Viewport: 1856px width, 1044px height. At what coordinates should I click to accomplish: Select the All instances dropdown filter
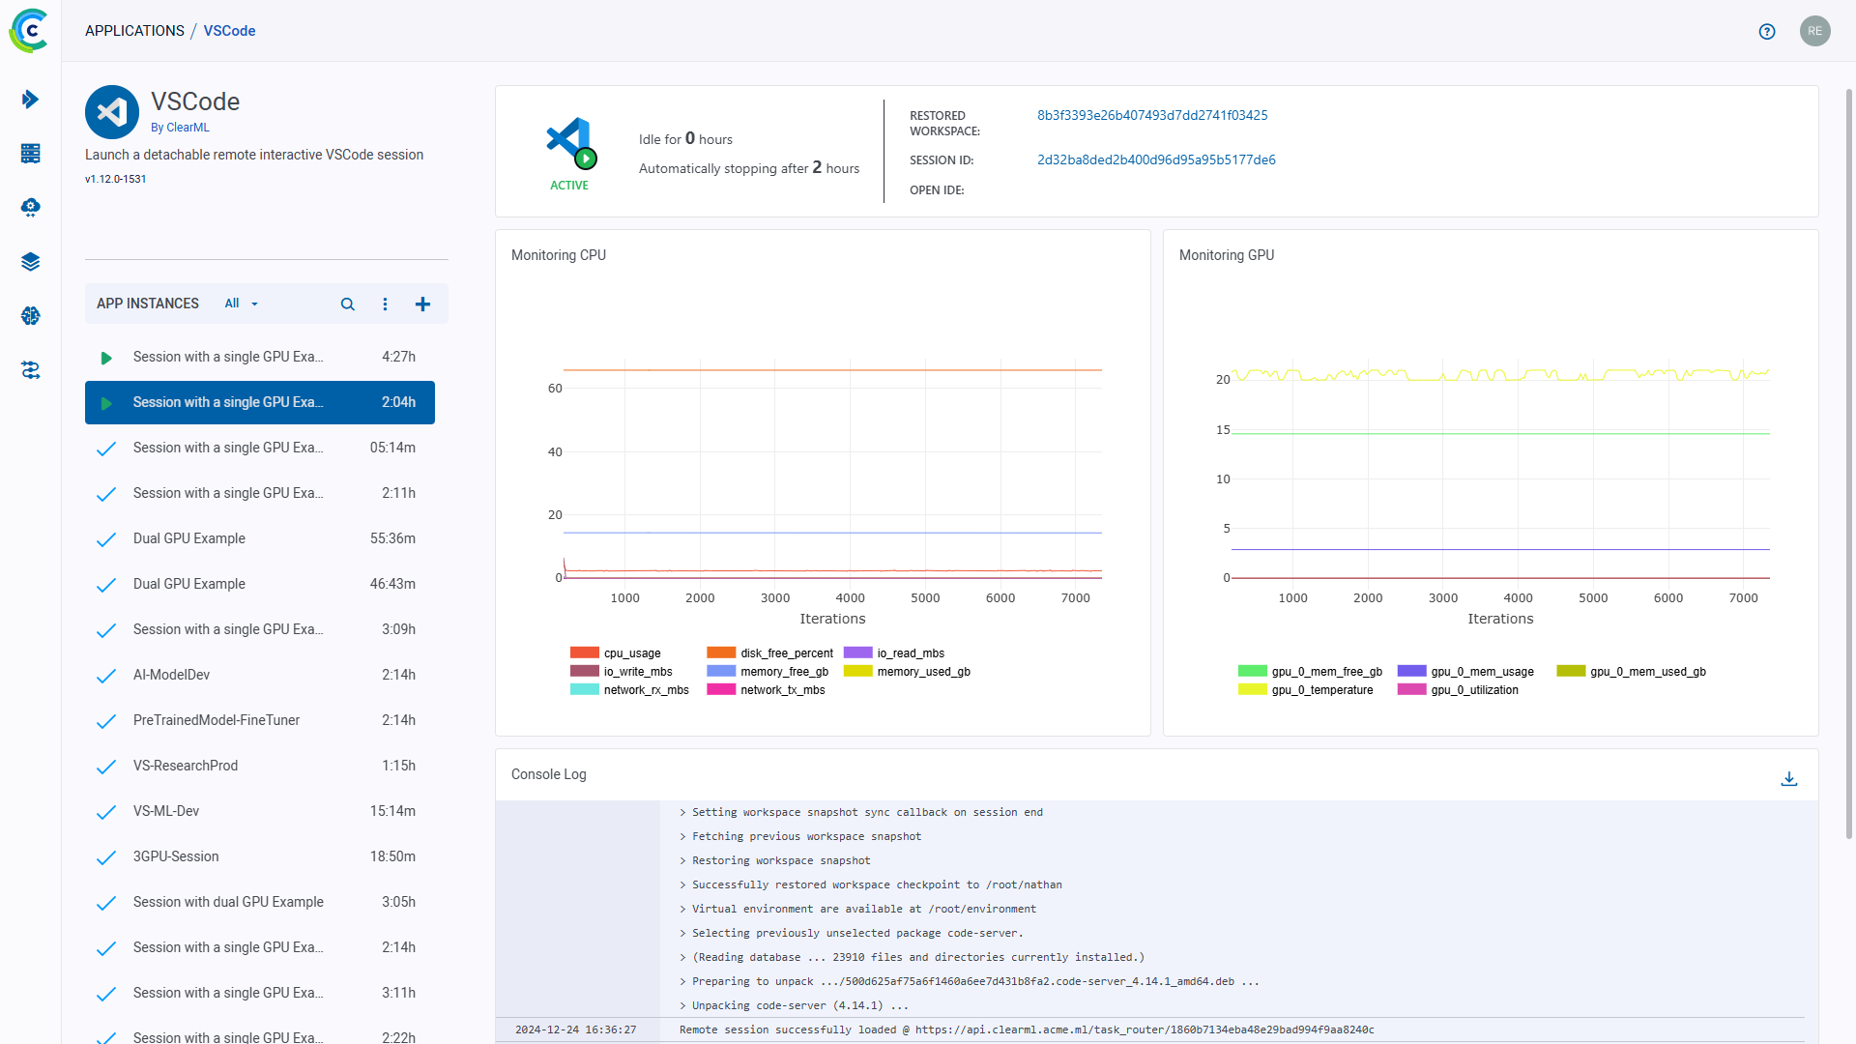pos(240,304)
